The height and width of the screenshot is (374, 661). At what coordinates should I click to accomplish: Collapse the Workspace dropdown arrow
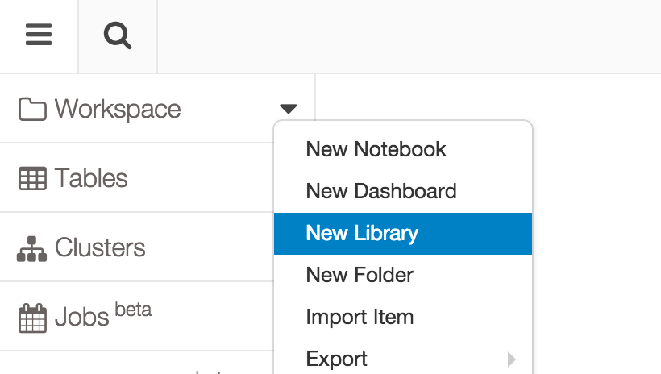coord(289,109)
